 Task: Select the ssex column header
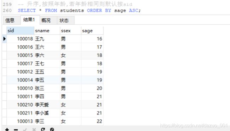pos(70,31)
